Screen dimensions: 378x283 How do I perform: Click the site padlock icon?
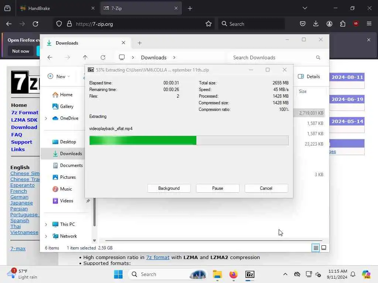click(69, 24)
